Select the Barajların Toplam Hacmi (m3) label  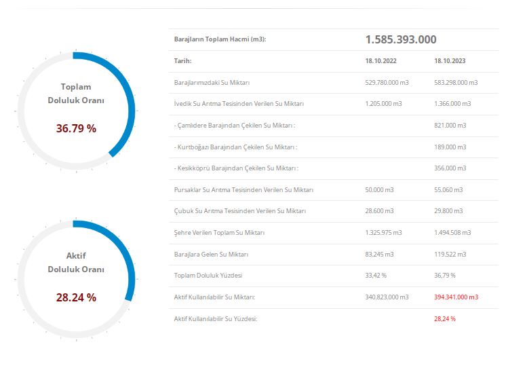click(220, 39)
